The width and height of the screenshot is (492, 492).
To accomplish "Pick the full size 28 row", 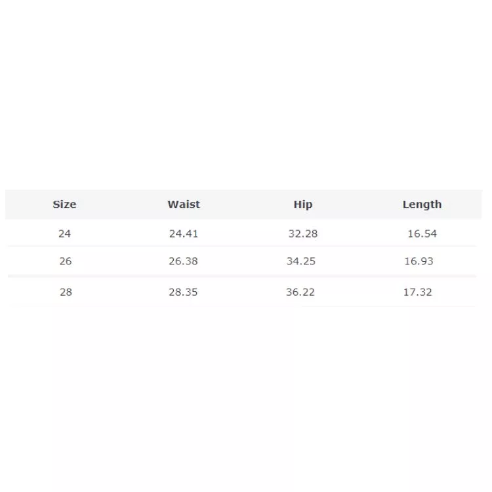I will pyautogui.click(x=243, y=292).
